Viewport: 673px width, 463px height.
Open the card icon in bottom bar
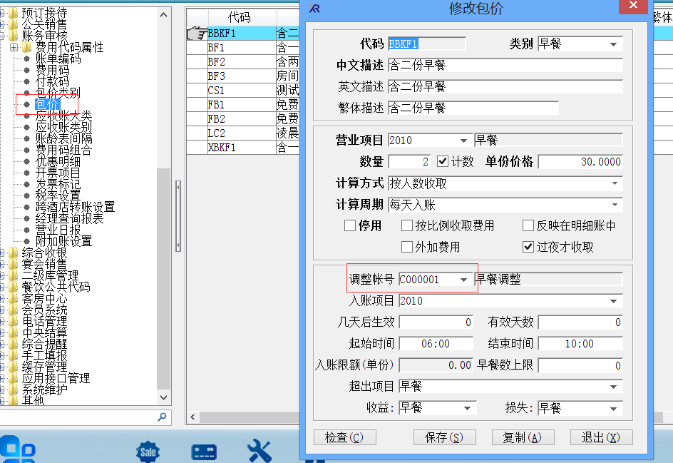pos(204,452)
